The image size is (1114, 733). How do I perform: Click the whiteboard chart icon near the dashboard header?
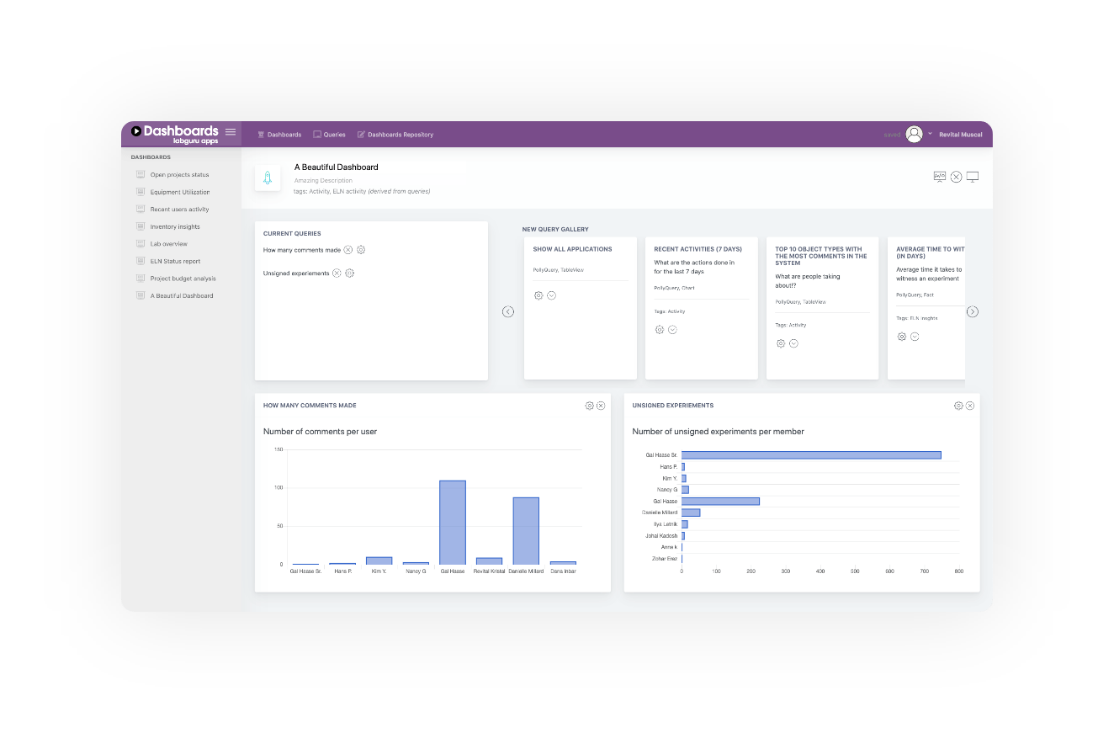tap(940, 177)
